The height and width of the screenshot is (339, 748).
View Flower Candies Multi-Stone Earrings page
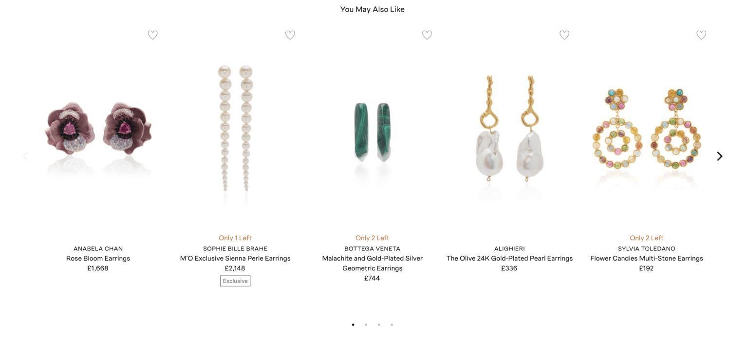point(647,259)
